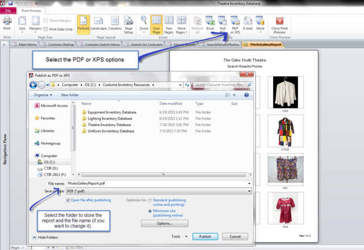The height and width of the screenshot is (250, 364).
Task: Choose Two Pages zoom view
Action: coord(169,24)
